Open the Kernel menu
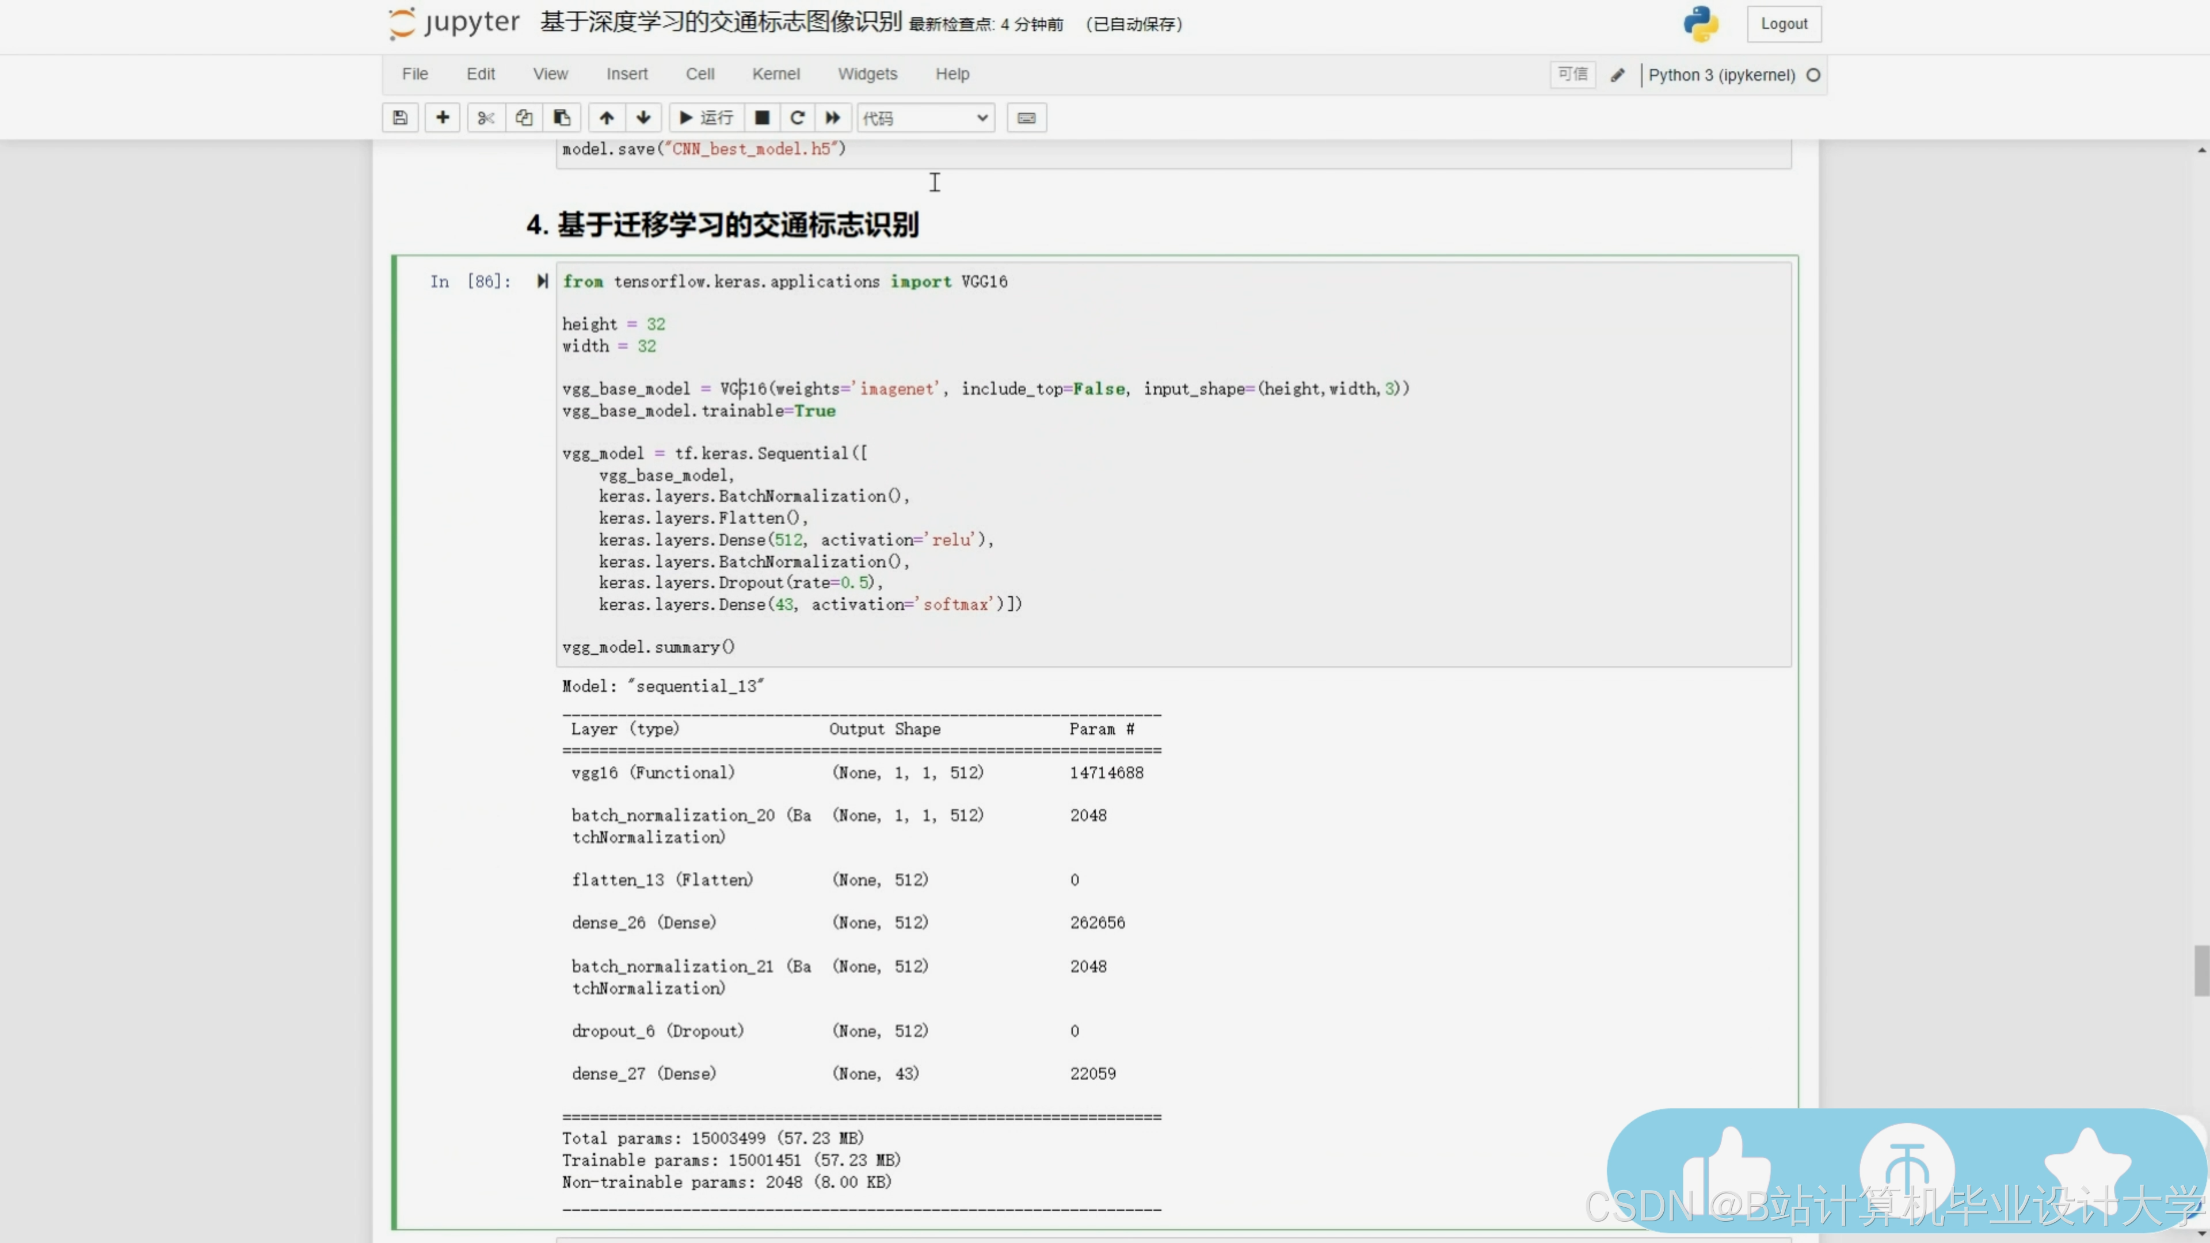This screenshot has width=2210, height=1243. [x=776, y=74]
